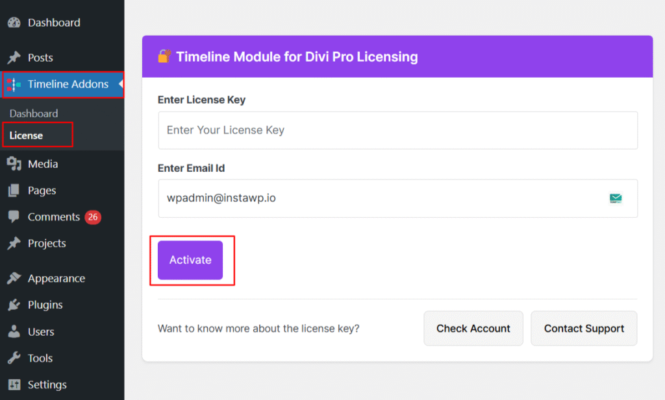This screenshot has height=400, width=665.
Task: Open the Media library icon
Action: (x=13, y=163)
